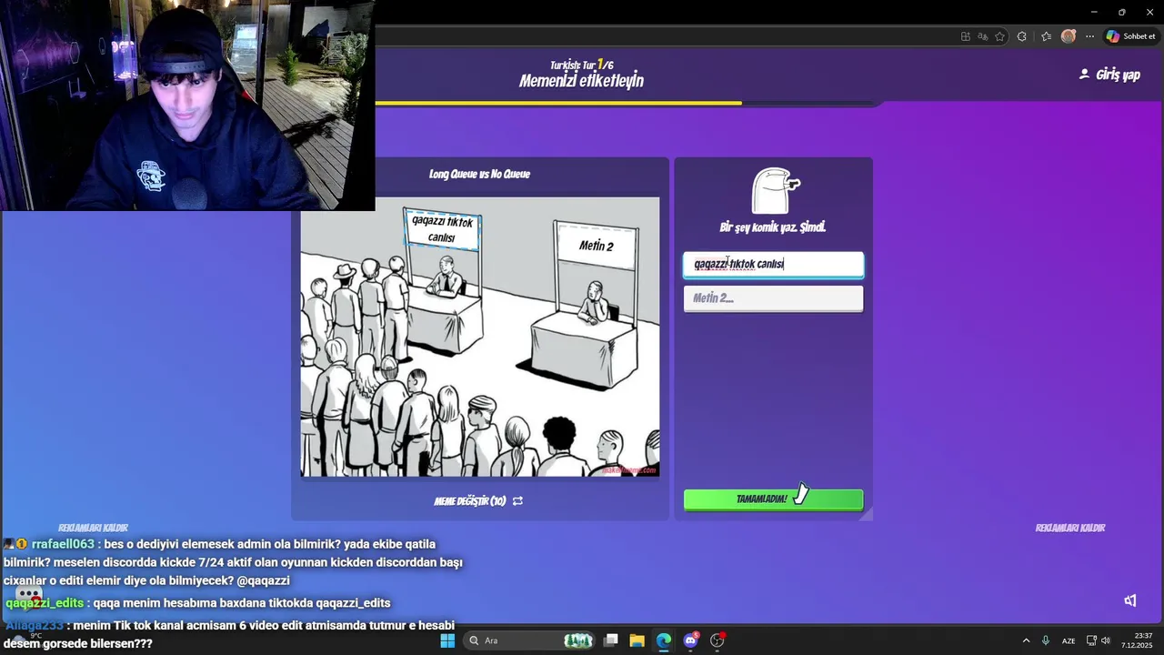The height and width of the screenshot is (655, 1164).
Task: Click the right REKLAMLARI KALDIR link
Action: [x=1070, y=528]
